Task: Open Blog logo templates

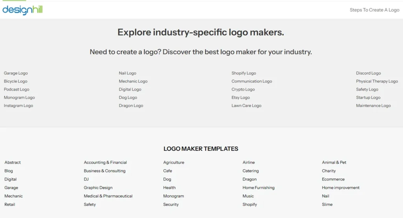Action: (x=9, y=171)
